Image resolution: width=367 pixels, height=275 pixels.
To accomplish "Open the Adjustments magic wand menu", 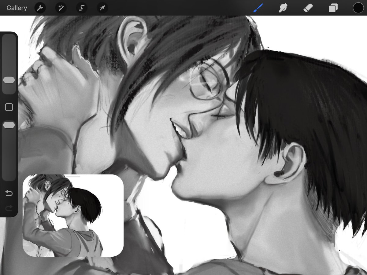I will [61, 8].
